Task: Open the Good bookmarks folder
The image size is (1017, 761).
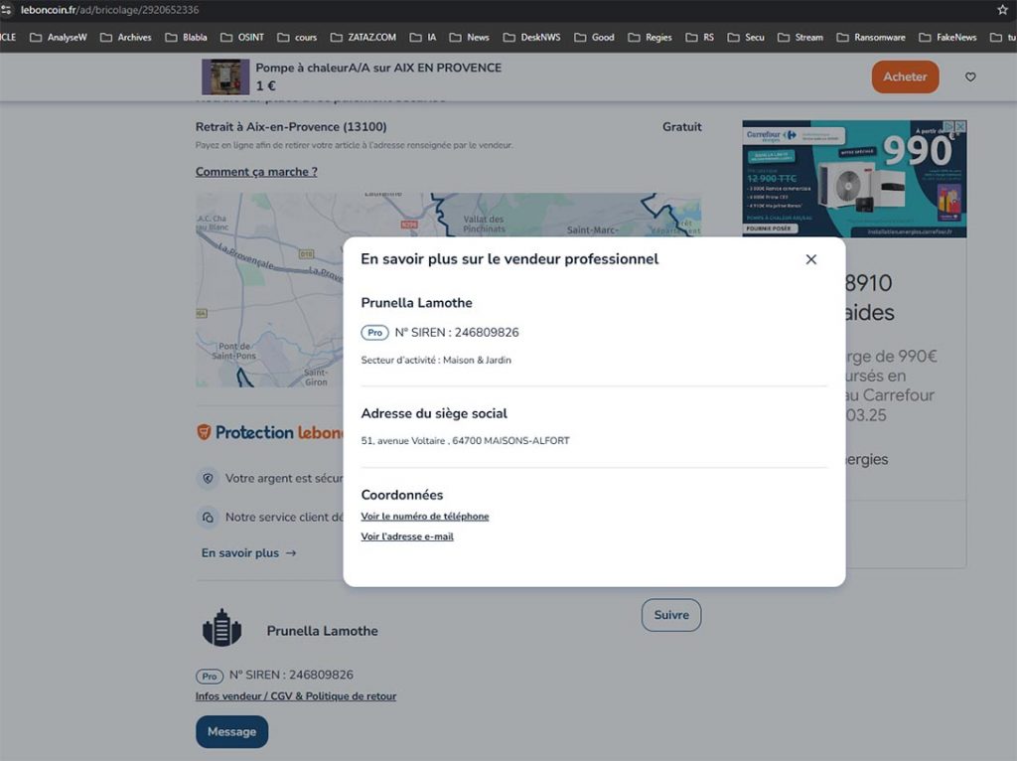Action: tap(594, 38)
